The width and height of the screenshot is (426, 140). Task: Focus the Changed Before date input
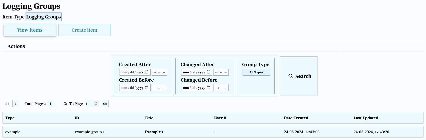coord(197,88)
